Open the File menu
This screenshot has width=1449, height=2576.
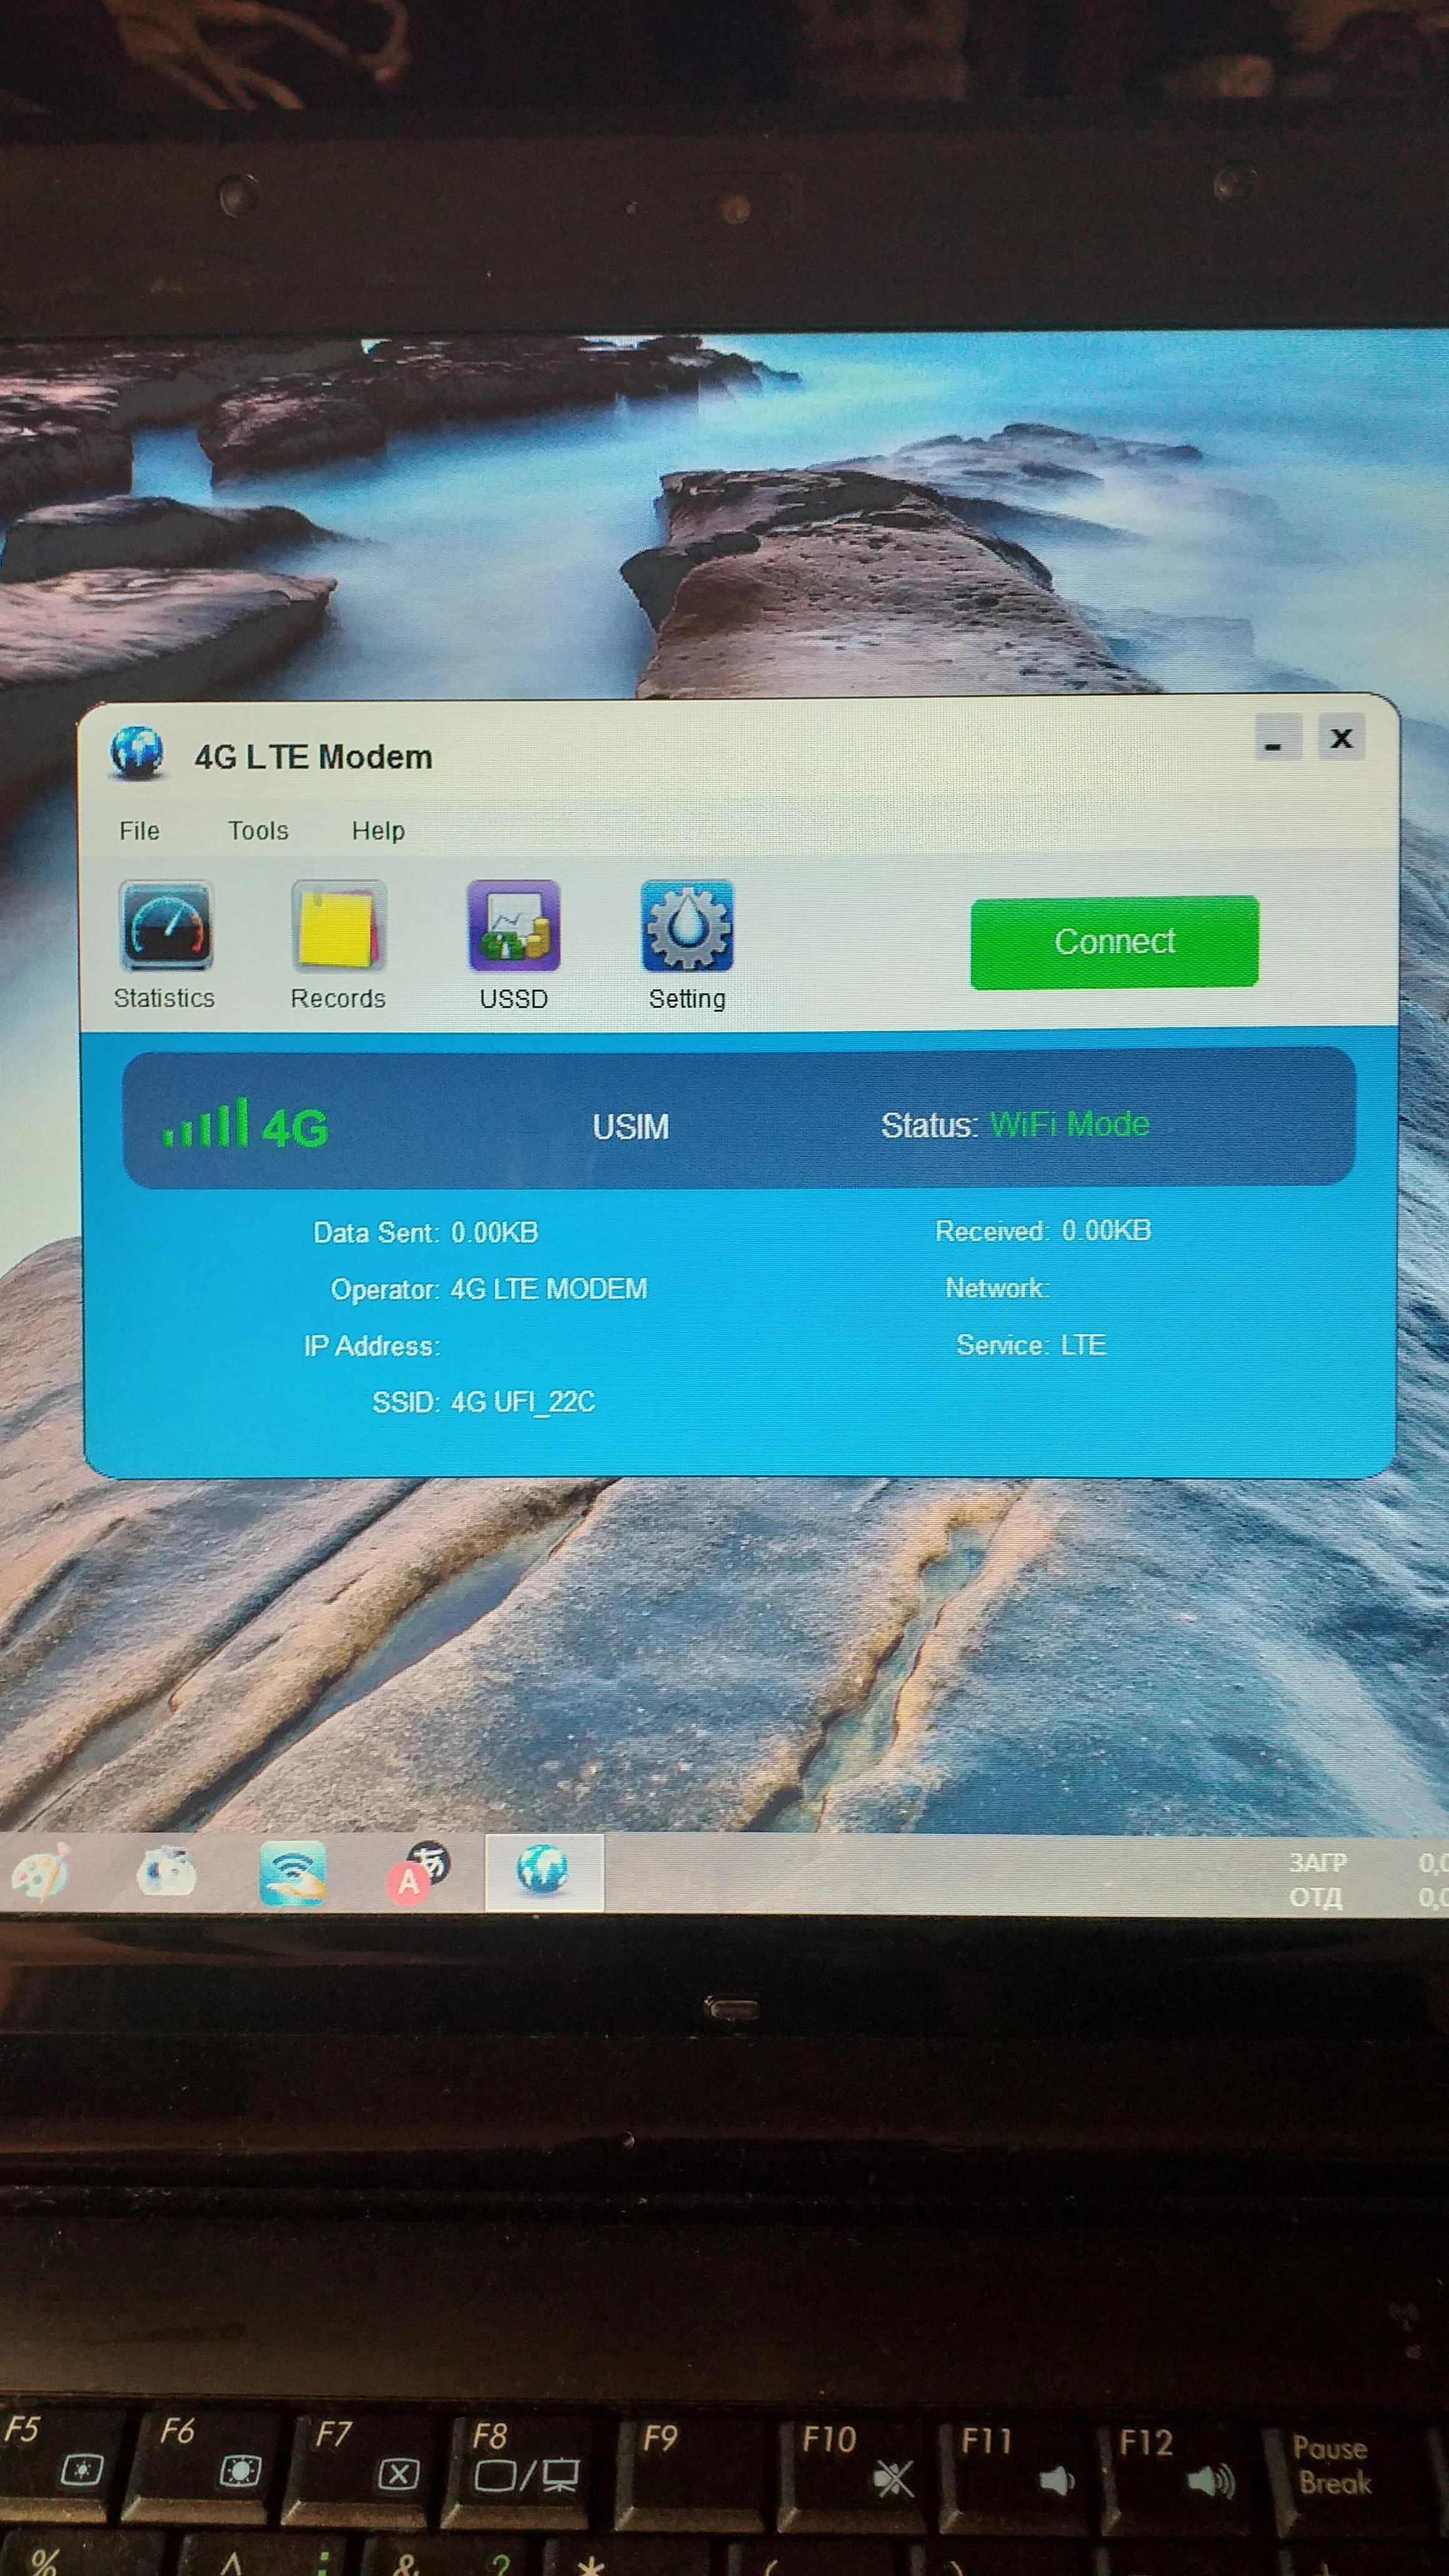[x=139, y=831]
